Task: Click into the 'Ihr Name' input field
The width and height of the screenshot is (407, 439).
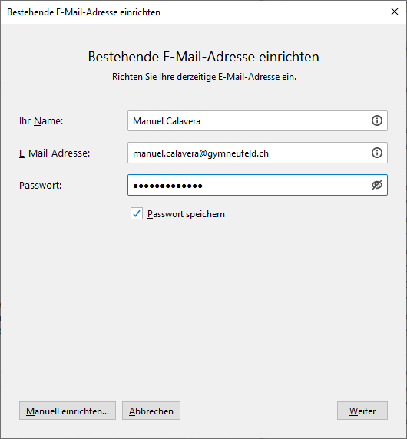Action: 257,120
